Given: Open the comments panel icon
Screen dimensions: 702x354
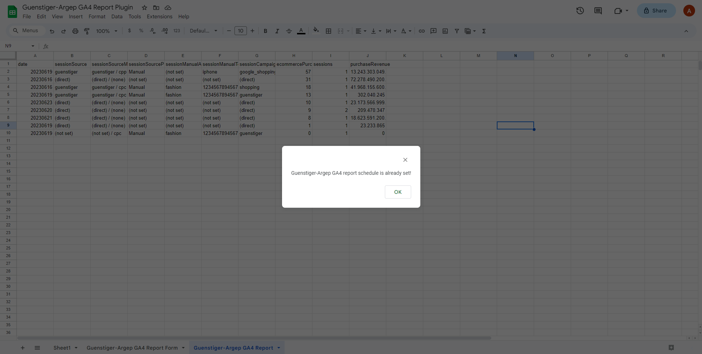Looking at the screenshot, I should [598, 11].
